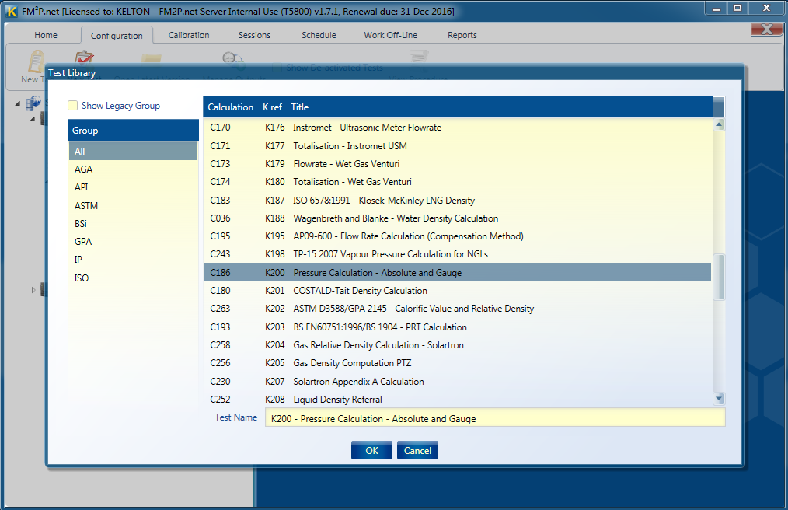The height and width of the screenshot is (510, 788).
Task: Click the Test Name input field
Action: point(495,418)
